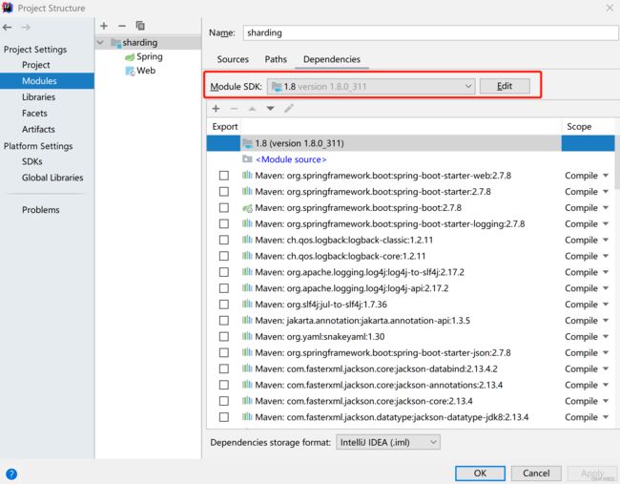Toggle export for spring-boot-starter-web
Screen dimensions: 620x484
[224, 176]
